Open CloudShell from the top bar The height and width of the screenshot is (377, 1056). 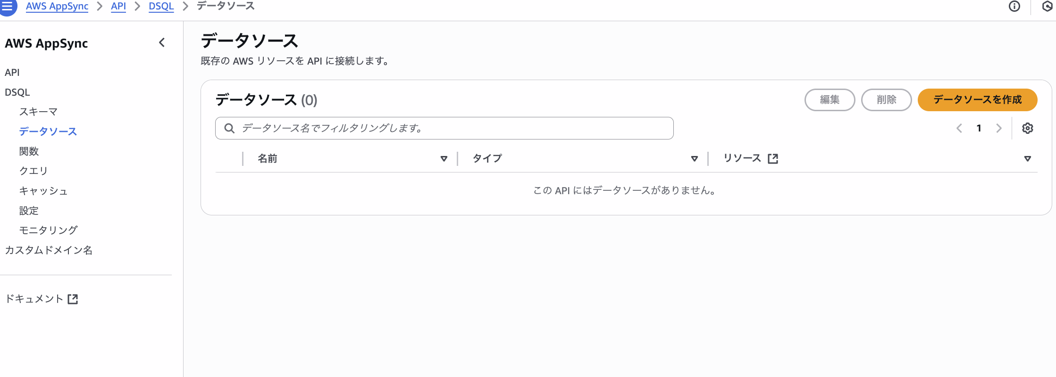[x=1047, y=7]
